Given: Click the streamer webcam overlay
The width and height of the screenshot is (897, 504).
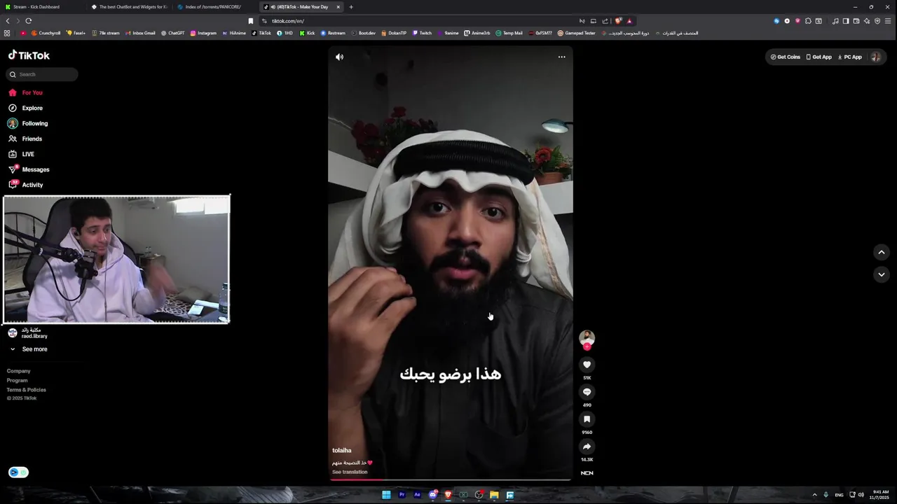Looking at the screenshot, I should pos(116,259).
